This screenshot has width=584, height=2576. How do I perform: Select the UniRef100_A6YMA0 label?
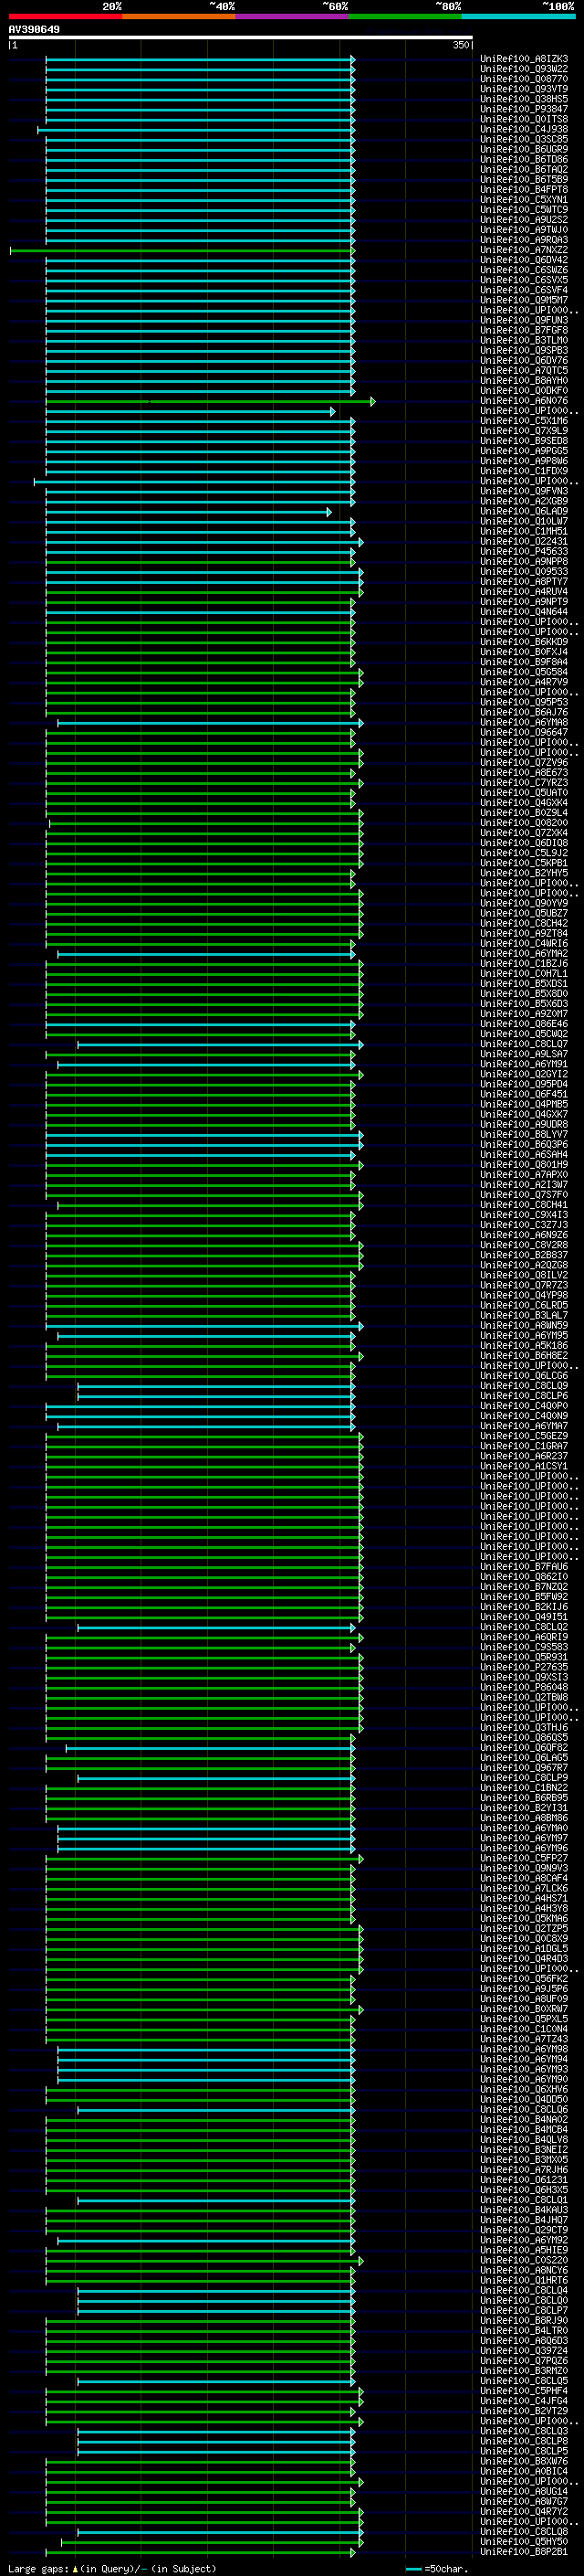pyautogui.click(x=524, y=1828)
